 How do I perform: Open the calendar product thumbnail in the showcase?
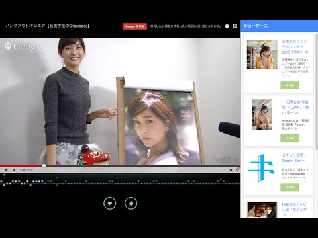point(262,54)
